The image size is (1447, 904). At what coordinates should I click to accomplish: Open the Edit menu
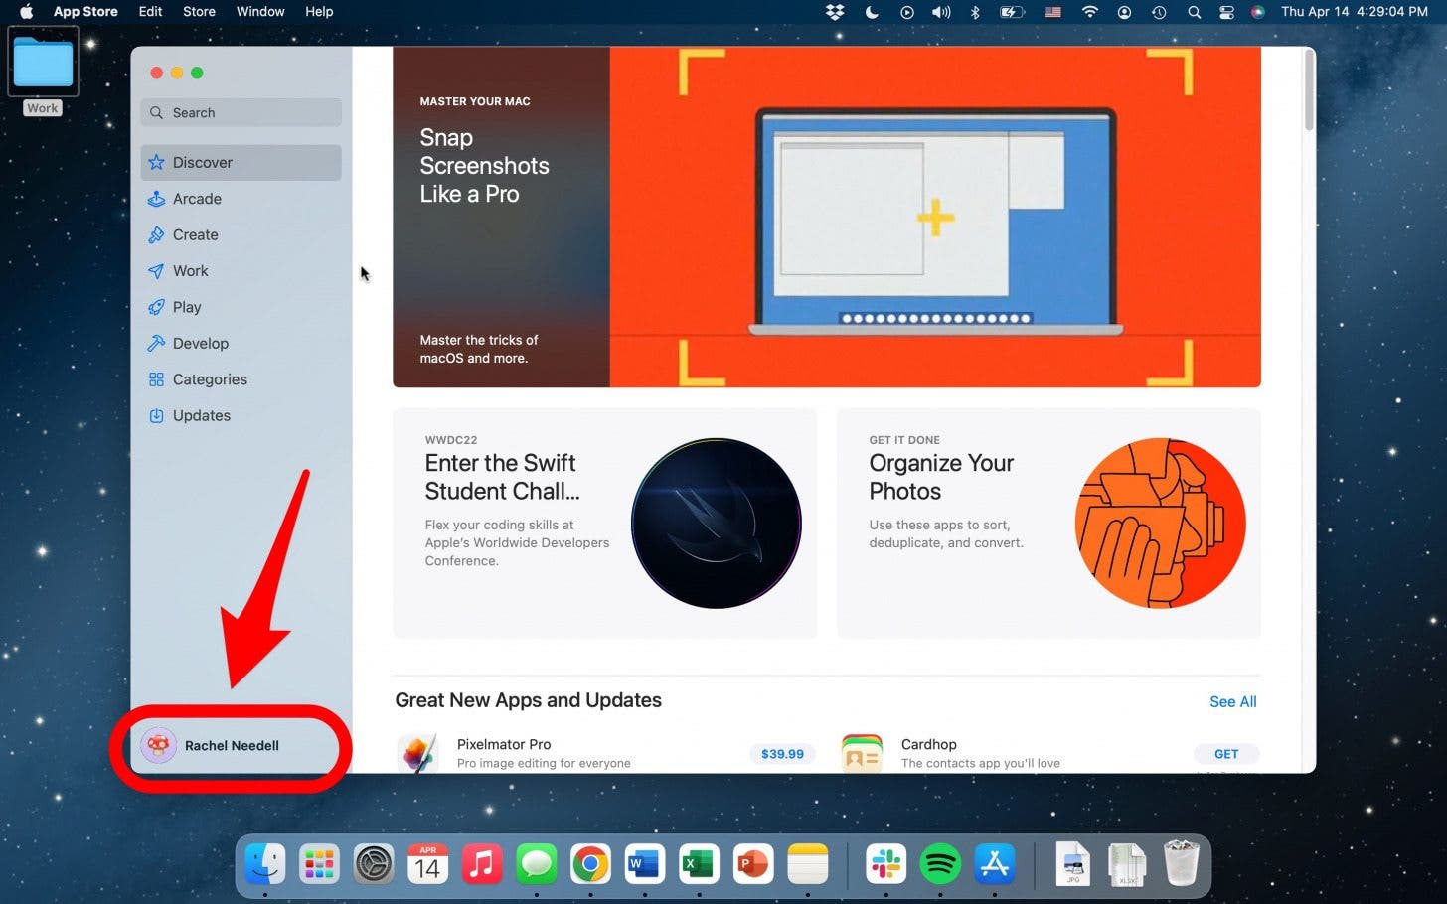(x=150, y=12)
